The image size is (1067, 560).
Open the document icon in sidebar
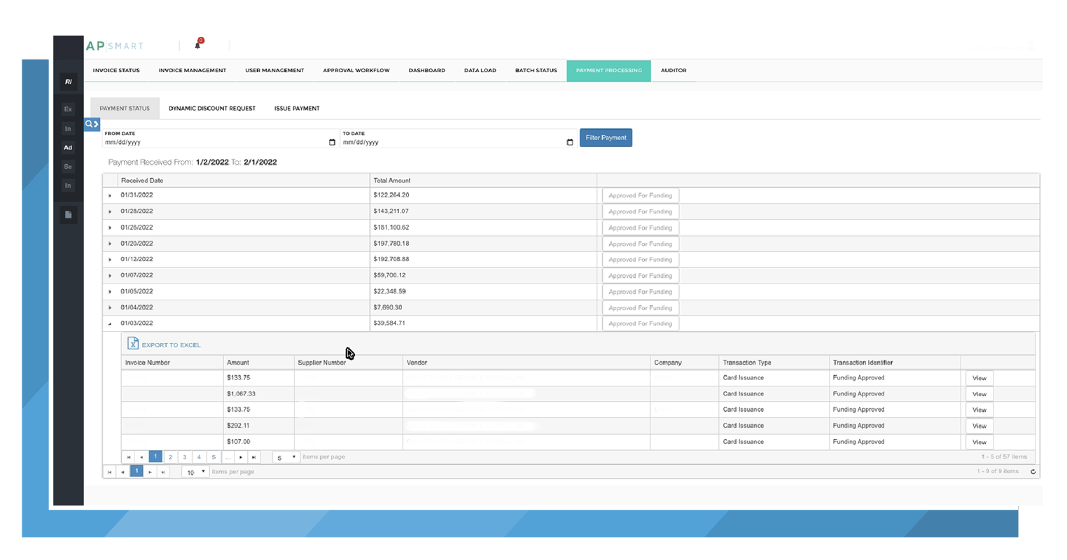coord(68,215)
